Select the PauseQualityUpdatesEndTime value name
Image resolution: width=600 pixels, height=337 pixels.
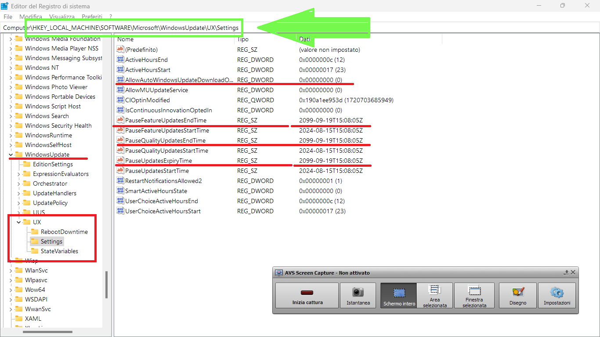pyautogui.click(x=165, y=140)
